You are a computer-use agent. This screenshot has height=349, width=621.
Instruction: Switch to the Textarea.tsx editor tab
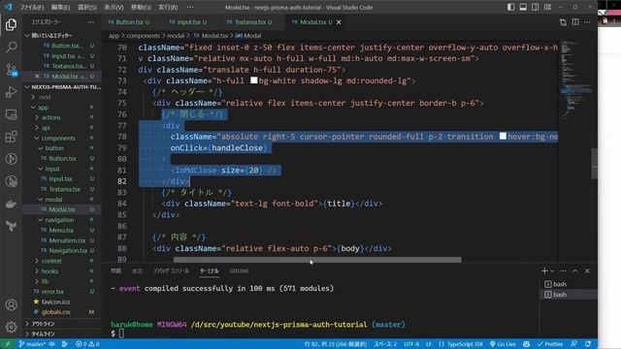(x=249, y=22)
